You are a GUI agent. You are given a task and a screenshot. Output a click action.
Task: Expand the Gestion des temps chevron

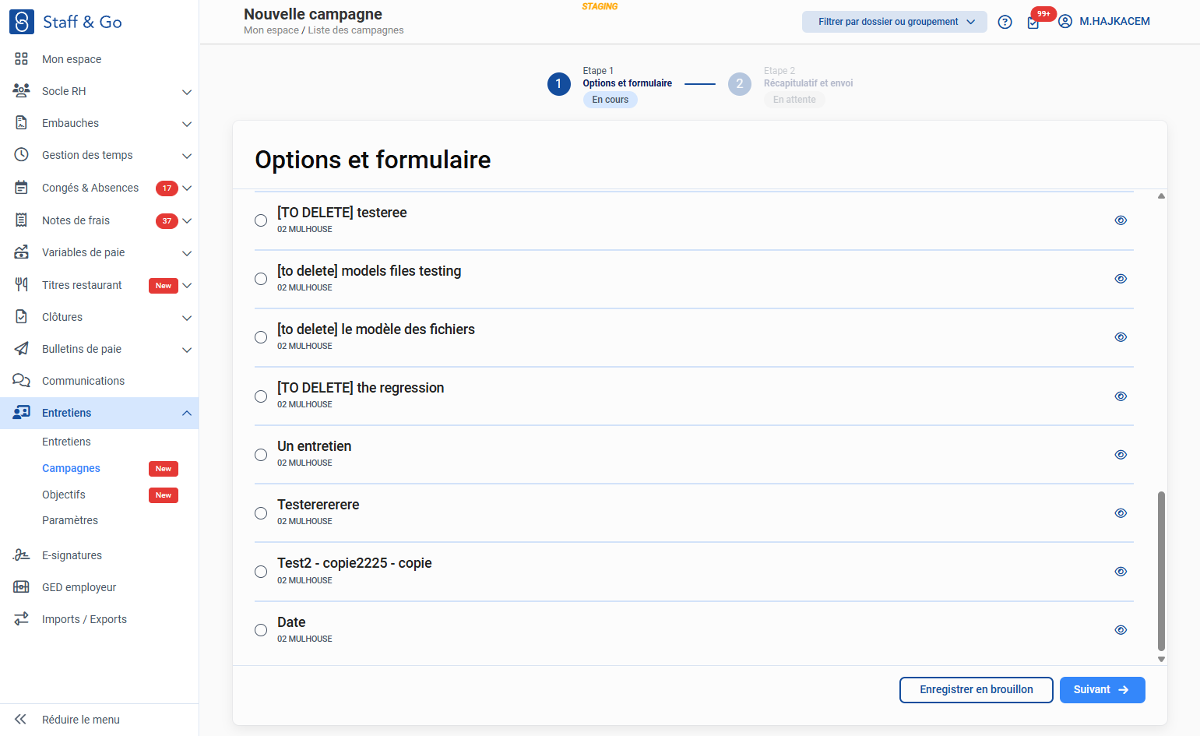pos(187,156)
